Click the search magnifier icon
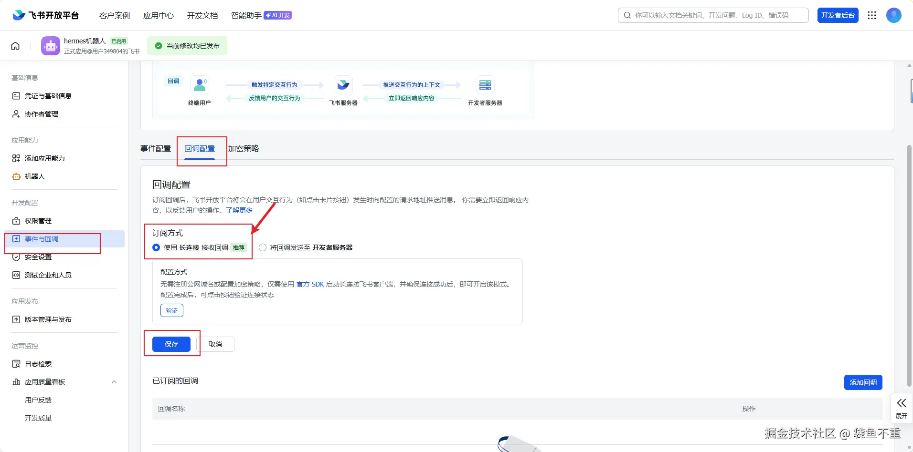913x452 pixels. [x=627, y=15]
